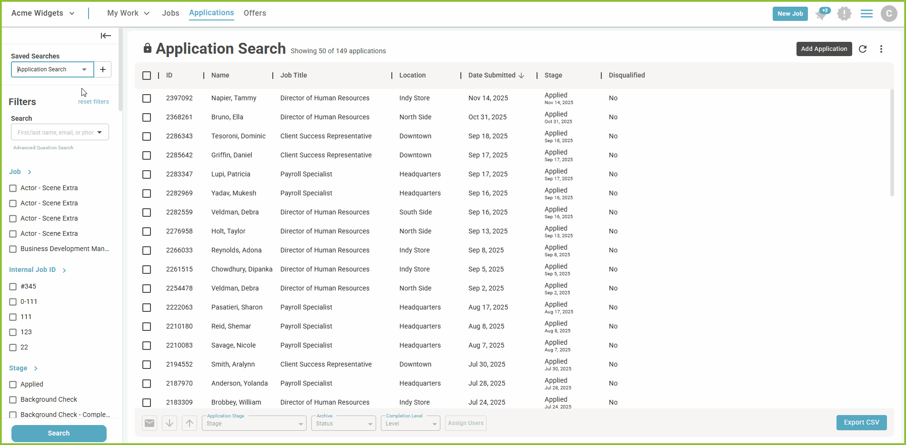This screenshot has width=906, height=445.
Task: Open the Archive Status dropdown
Action: coord(343,423)
